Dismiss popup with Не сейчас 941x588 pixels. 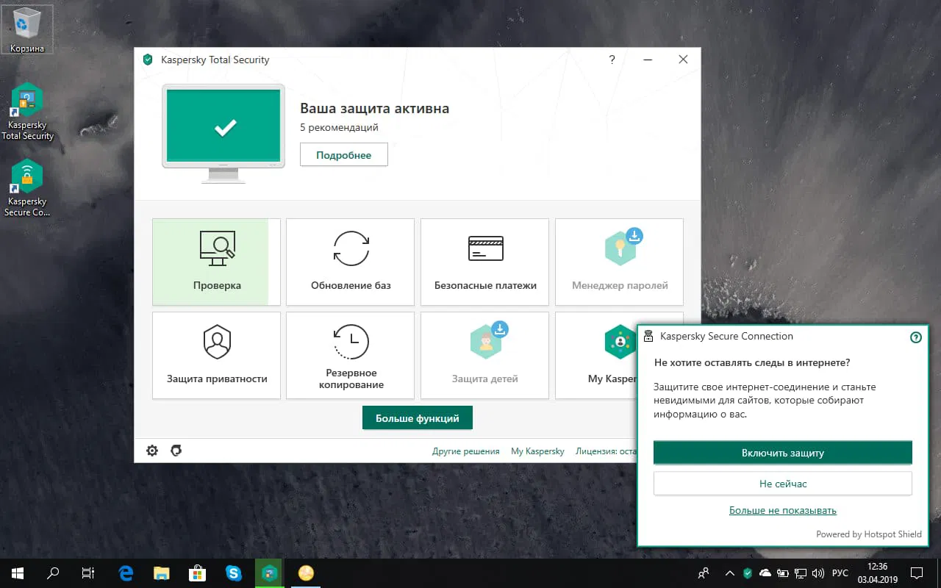[782, 483]
